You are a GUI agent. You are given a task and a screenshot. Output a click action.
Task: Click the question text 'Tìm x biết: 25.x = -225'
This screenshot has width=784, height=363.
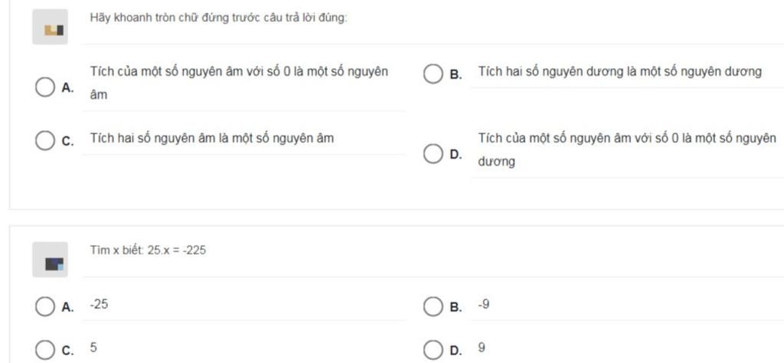[x=148, y=250]
